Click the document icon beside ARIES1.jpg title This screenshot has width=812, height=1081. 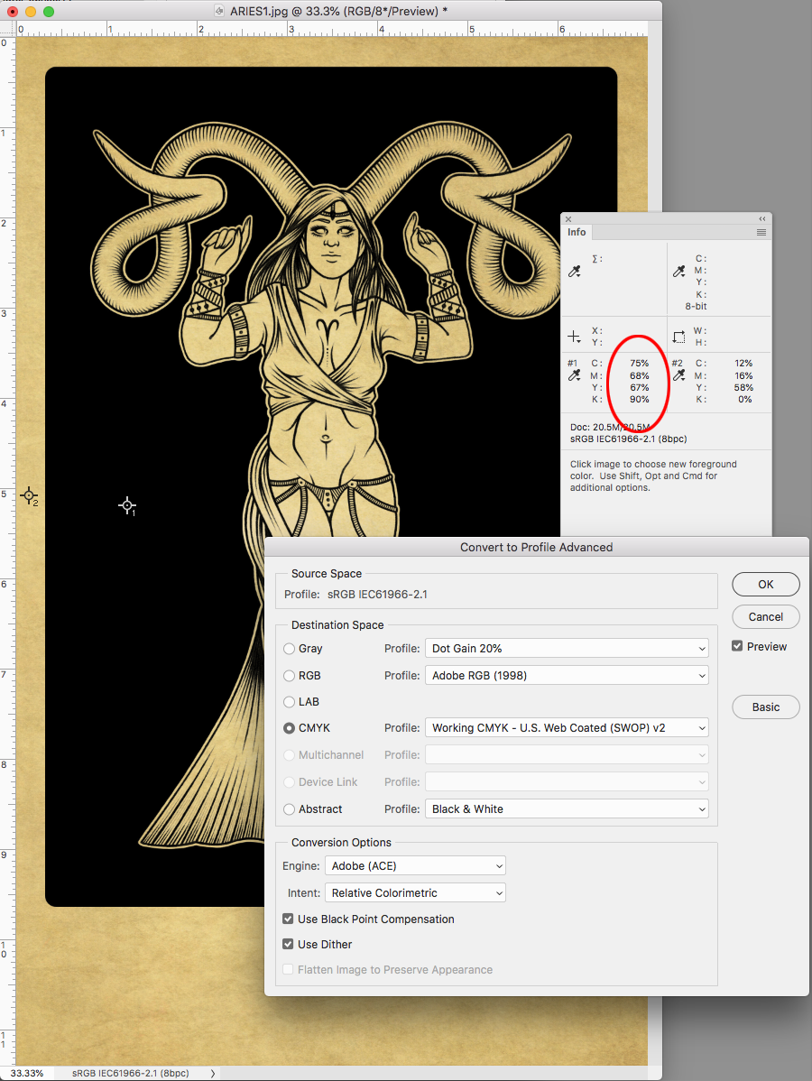click(x=219, y=11)
